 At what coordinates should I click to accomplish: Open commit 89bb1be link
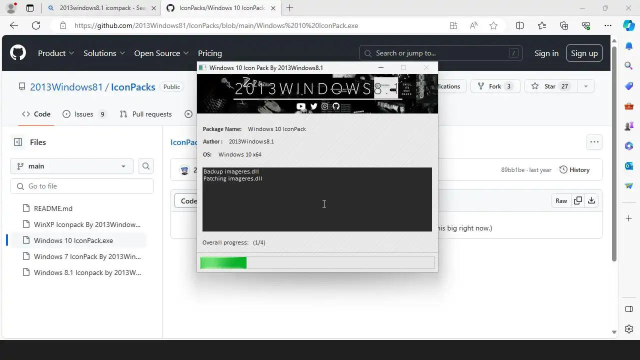point(512,170)
